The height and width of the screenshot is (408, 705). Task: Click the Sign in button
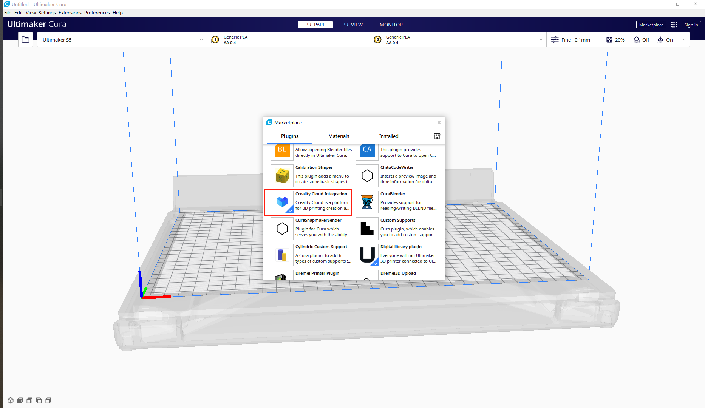[x=691, y=25]
